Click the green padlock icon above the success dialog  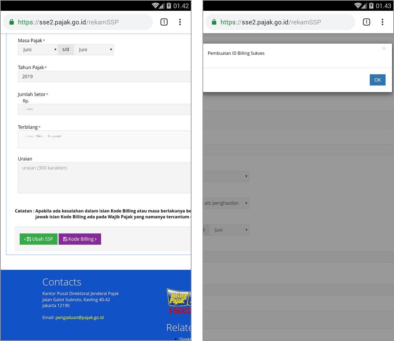(214, 22)
